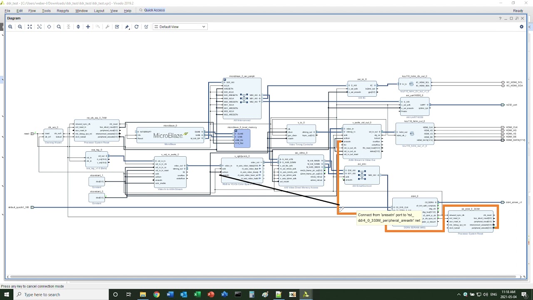
Task: Click the scrollbar left arrow in diagram
Action: [7, 277]
